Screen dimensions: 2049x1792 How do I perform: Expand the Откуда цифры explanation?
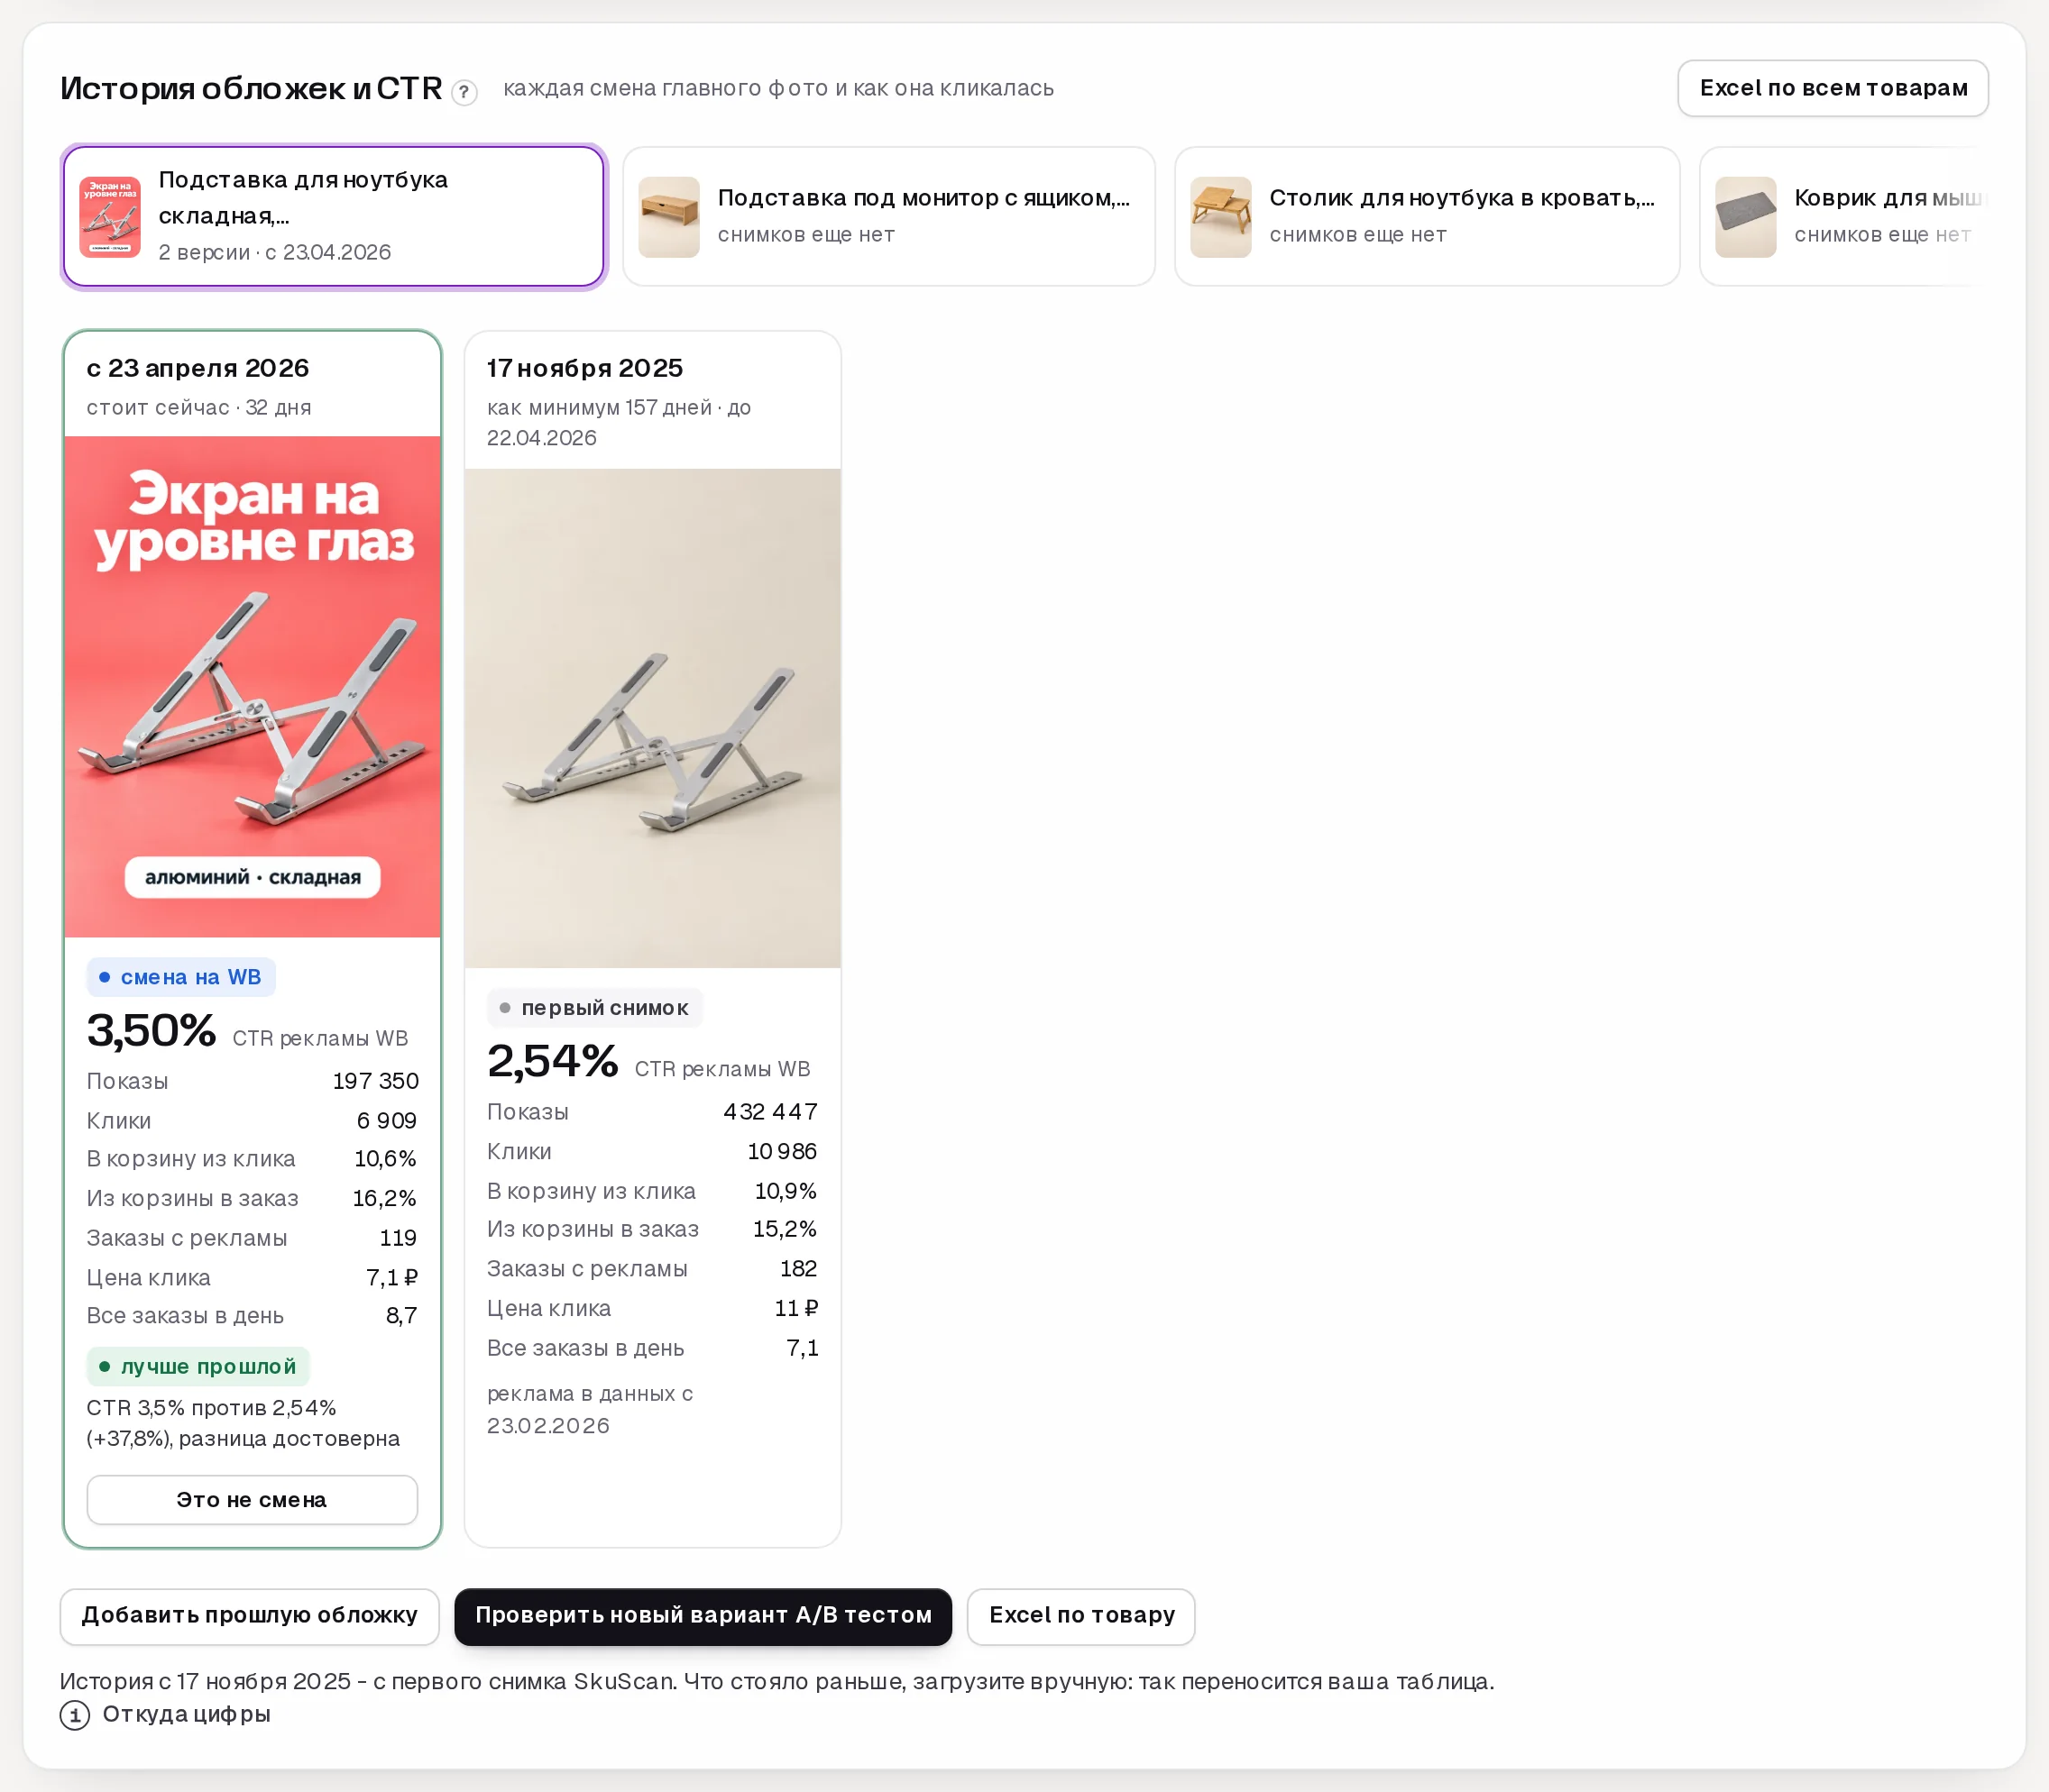[186, 1714]
